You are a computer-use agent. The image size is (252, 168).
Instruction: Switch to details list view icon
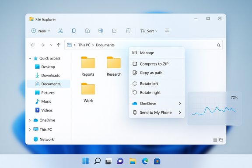(215, 140)
